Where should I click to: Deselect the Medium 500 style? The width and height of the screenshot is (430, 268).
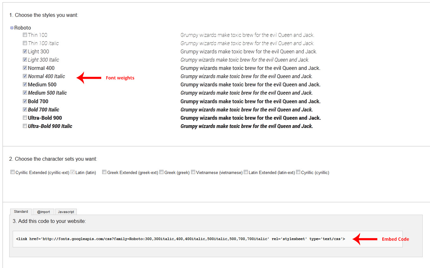[25, 84]
